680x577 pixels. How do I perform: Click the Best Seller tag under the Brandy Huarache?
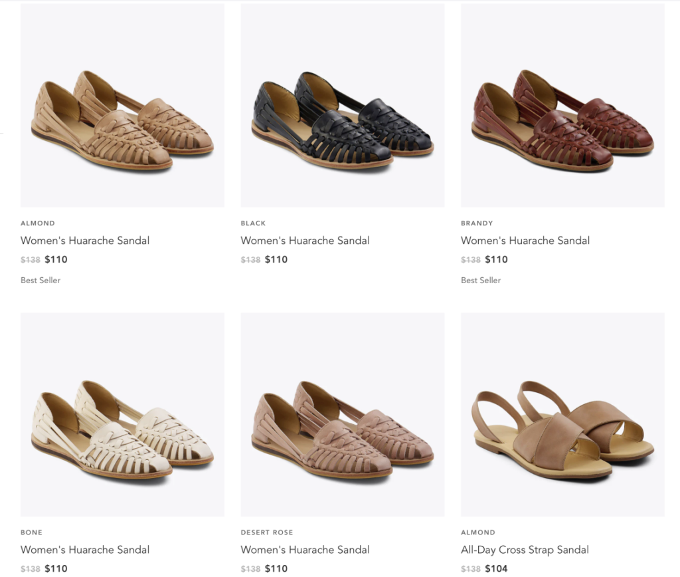[481, 281]
